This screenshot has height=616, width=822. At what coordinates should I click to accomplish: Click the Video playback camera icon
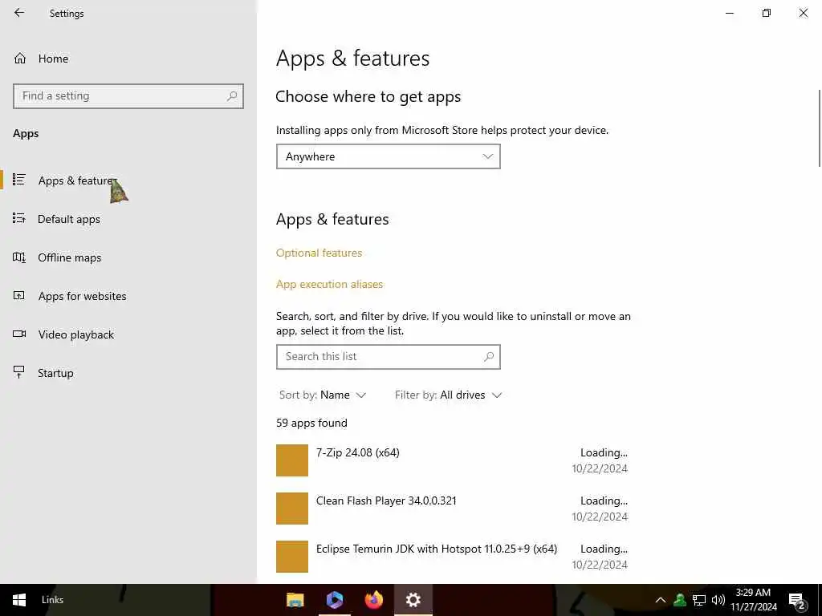click(19, 334)
